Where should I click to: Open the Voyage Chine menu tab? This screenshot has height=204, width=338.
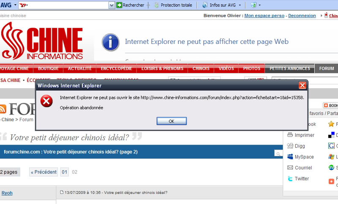14,68
